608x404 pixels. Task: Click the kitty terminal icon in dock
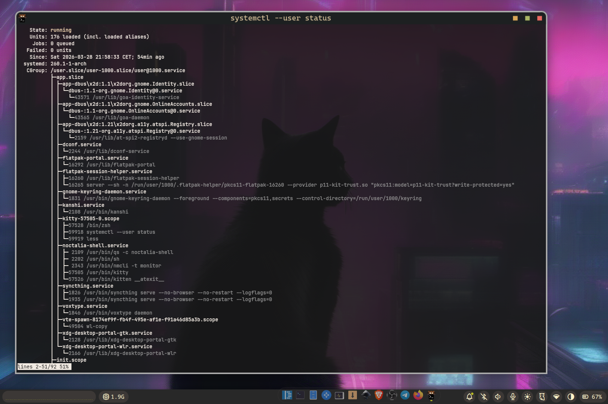coord(431,395)
